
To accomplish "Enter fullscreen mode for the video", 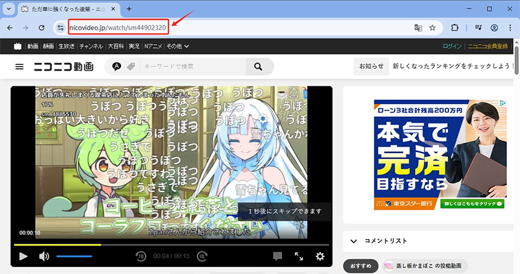I will pyautogui.click(x=299, y=256).
